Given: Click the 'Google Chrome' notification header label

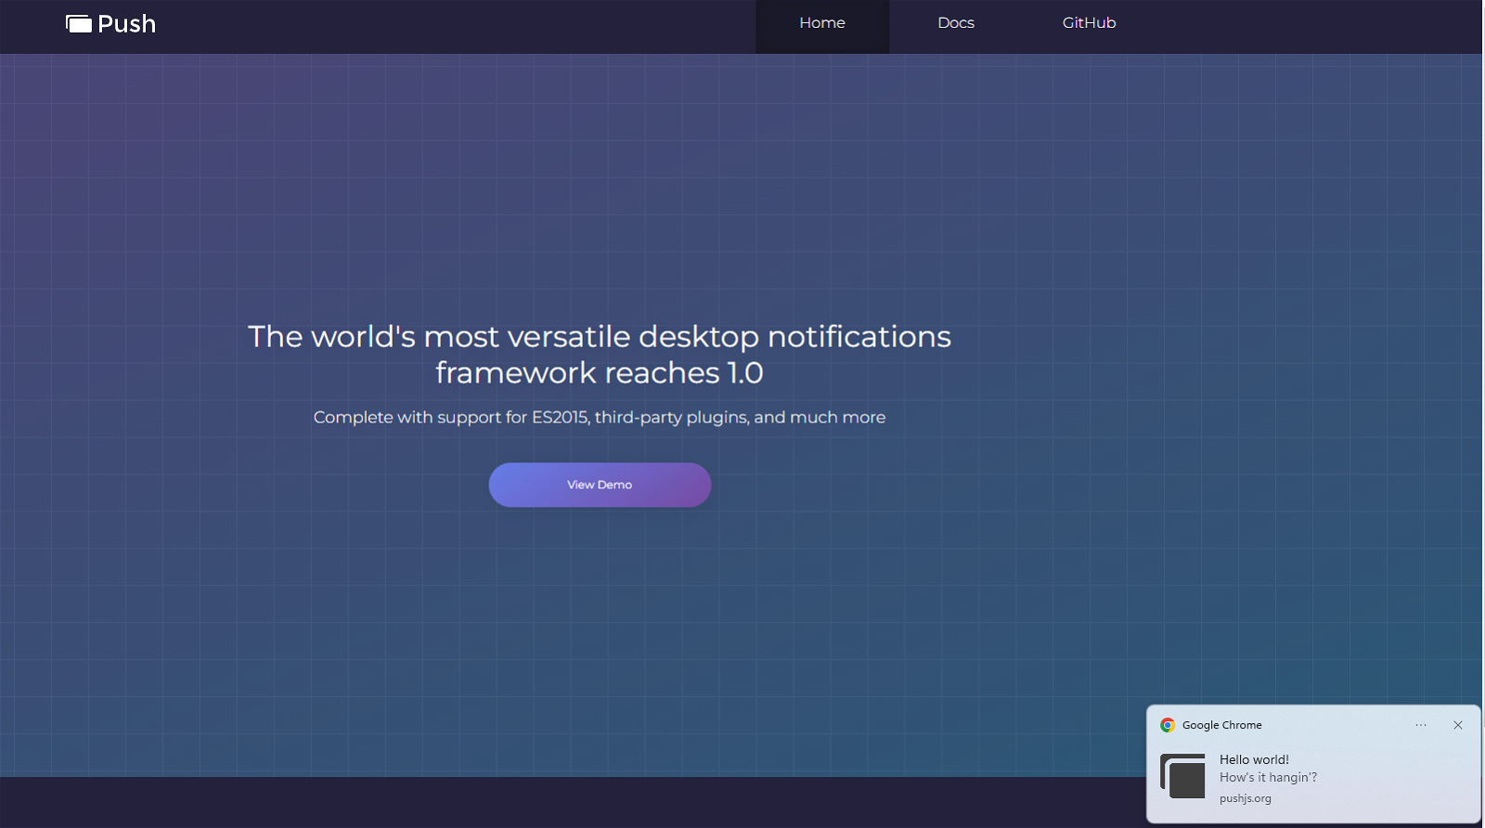Looking at the screenshot, I should click(x=1221, y=725).
